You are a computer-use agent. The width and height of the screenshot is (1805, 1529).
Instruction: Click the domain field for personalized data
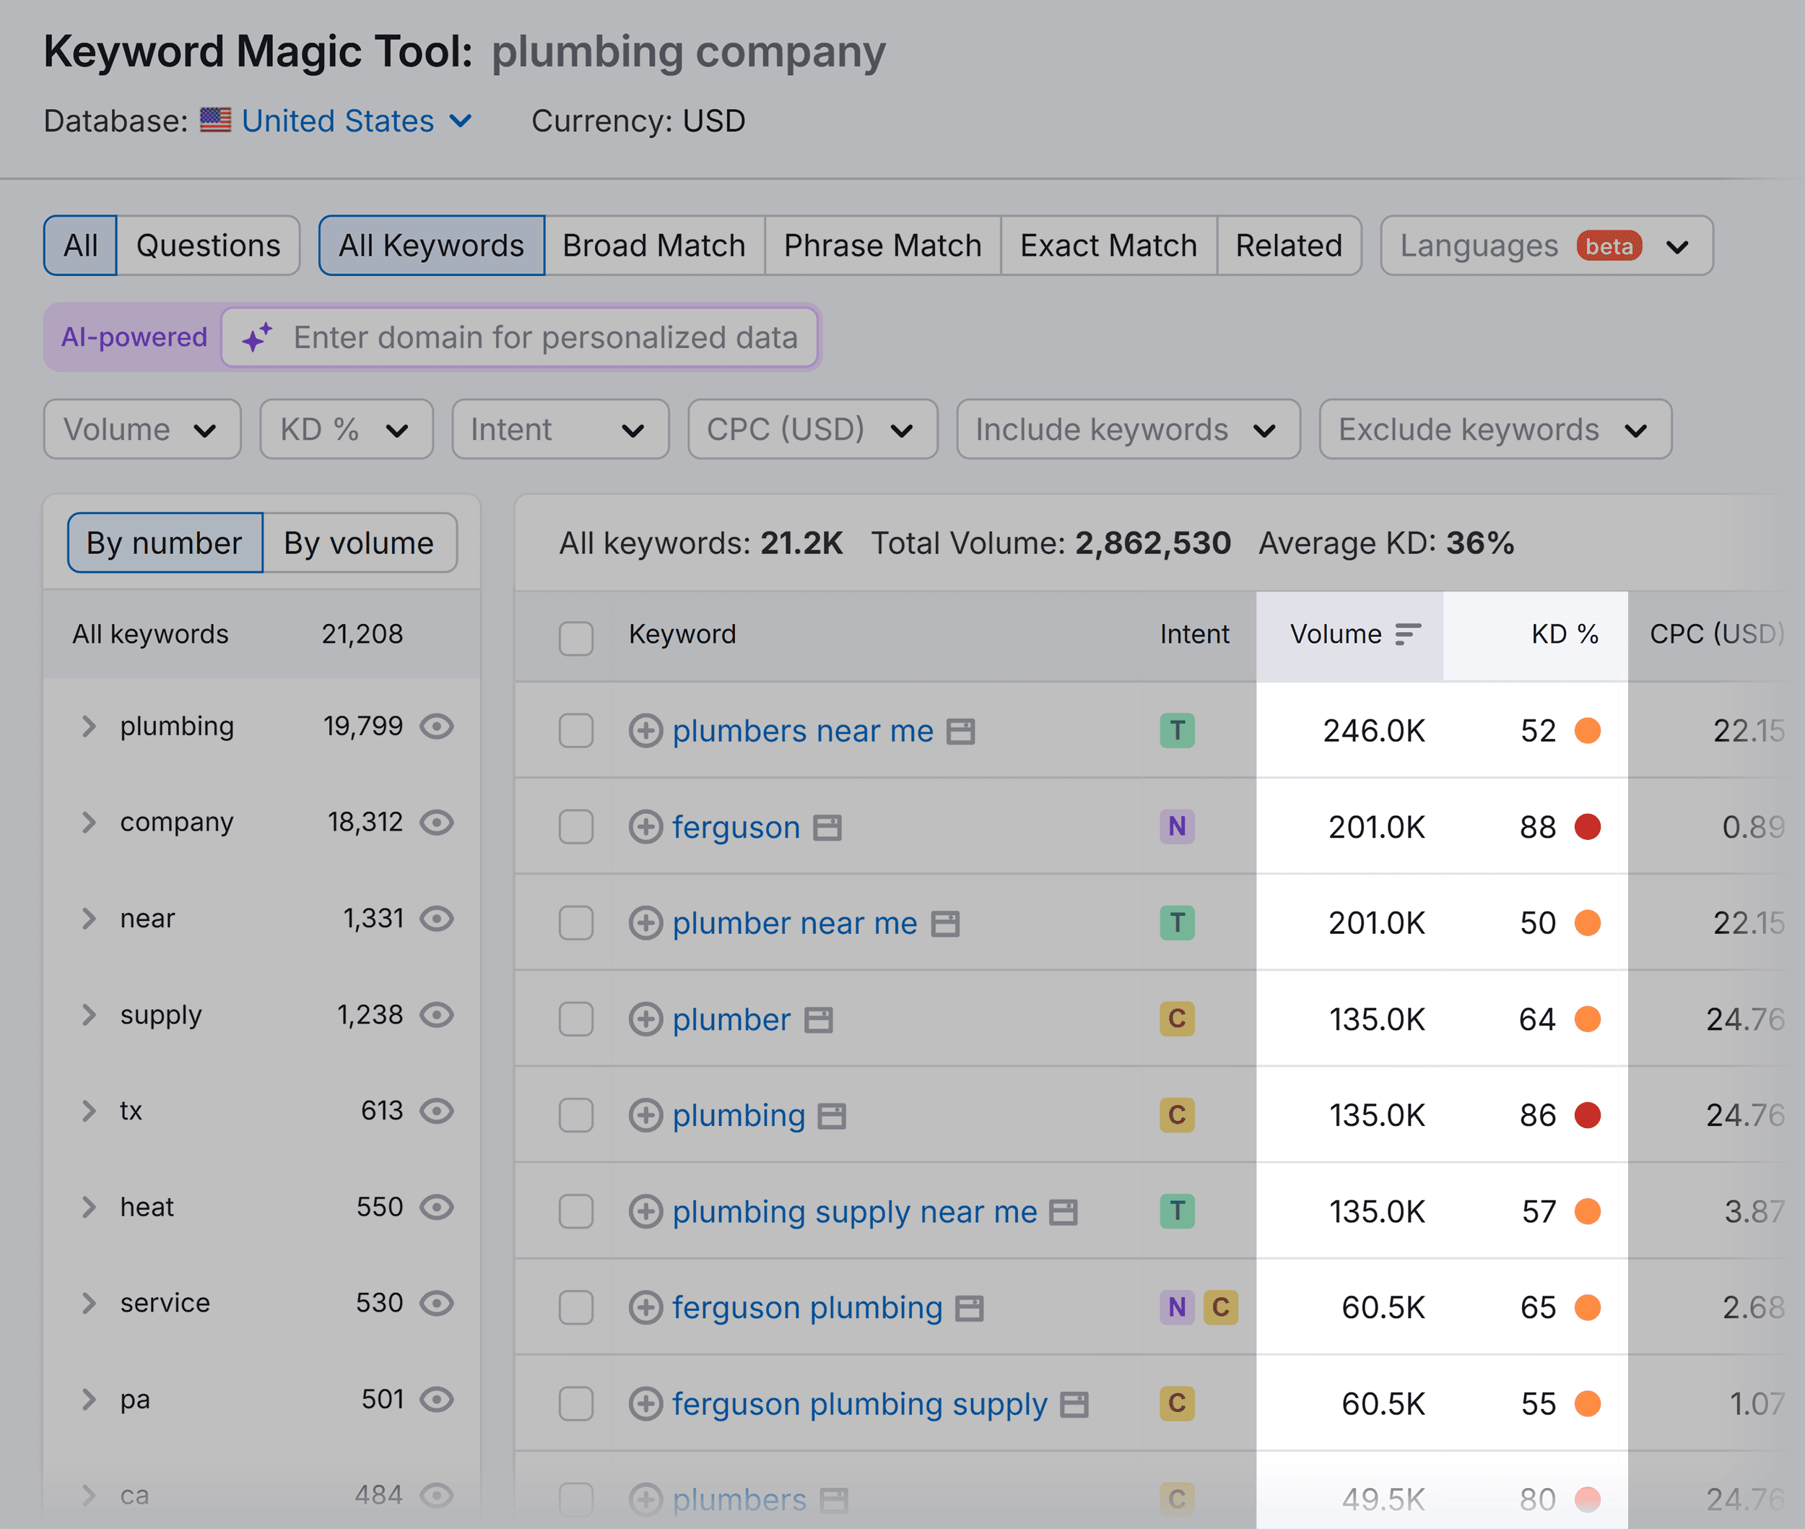point(544,338)
